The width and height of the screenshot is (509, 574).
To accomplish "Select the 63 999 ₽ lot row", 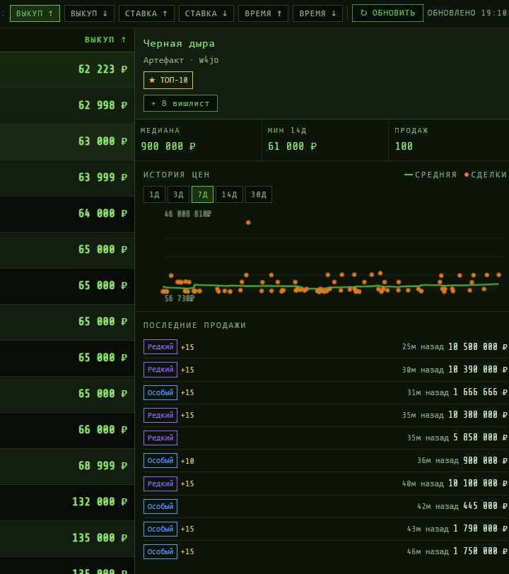I will 67,178.
